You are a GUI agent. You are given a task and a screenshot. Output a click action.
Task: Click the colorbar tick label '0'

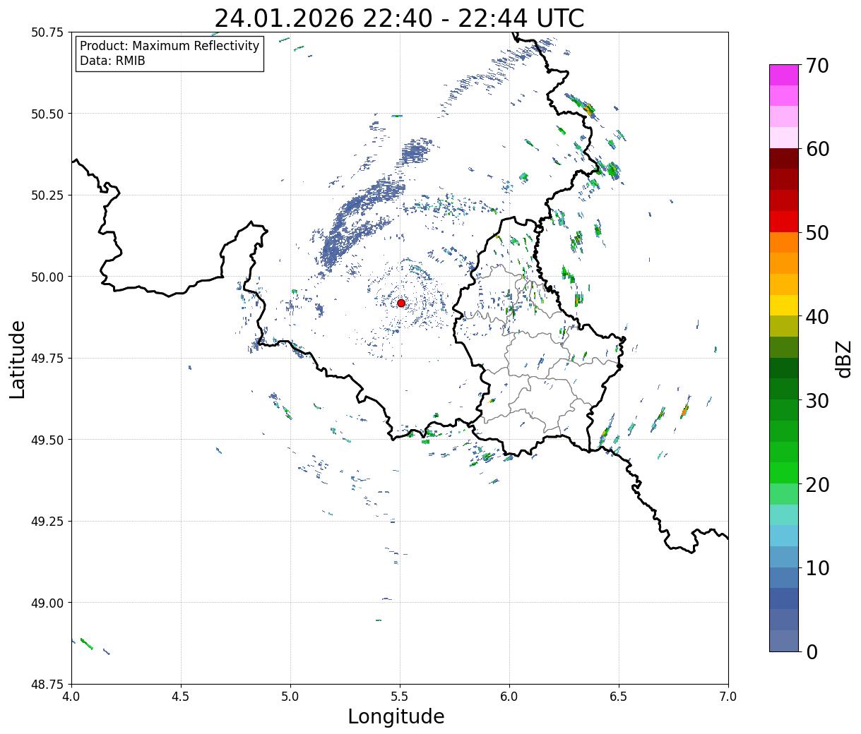(812, 652)
